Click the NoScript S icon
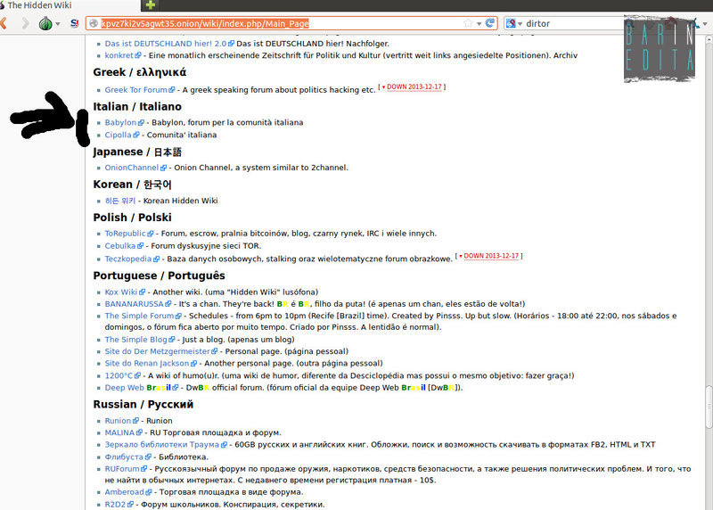 point(75,23)
